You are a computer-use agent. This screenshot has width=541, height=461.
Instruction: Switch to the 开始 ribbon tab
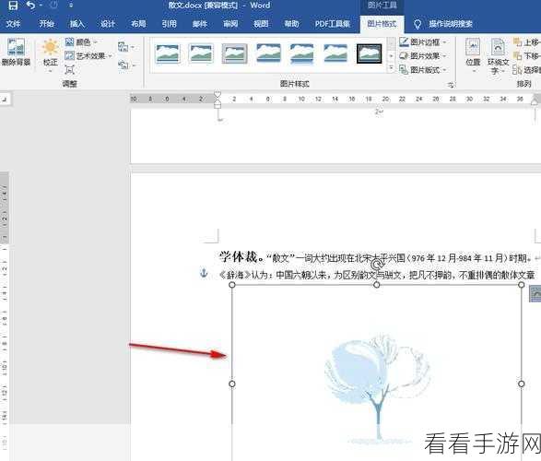point(46,24)
